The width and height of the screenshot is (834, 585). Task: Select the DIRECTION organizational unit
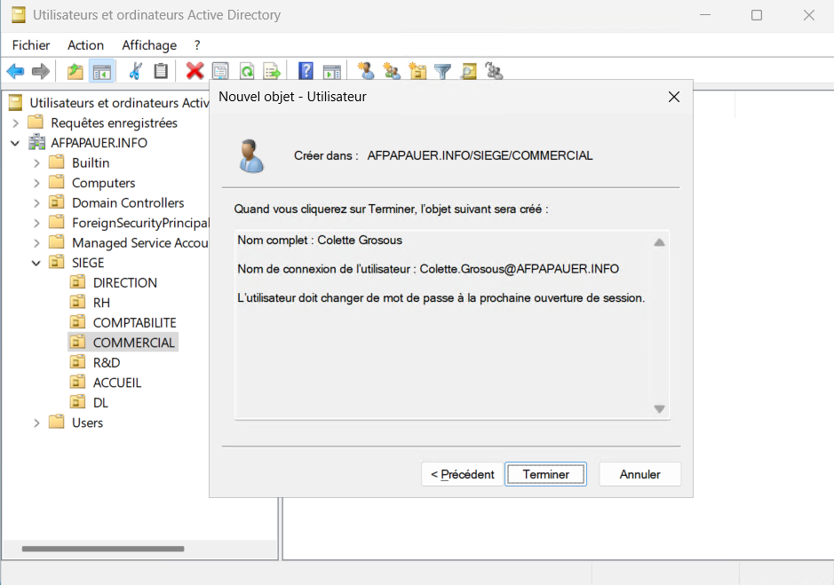pos(124,282)
